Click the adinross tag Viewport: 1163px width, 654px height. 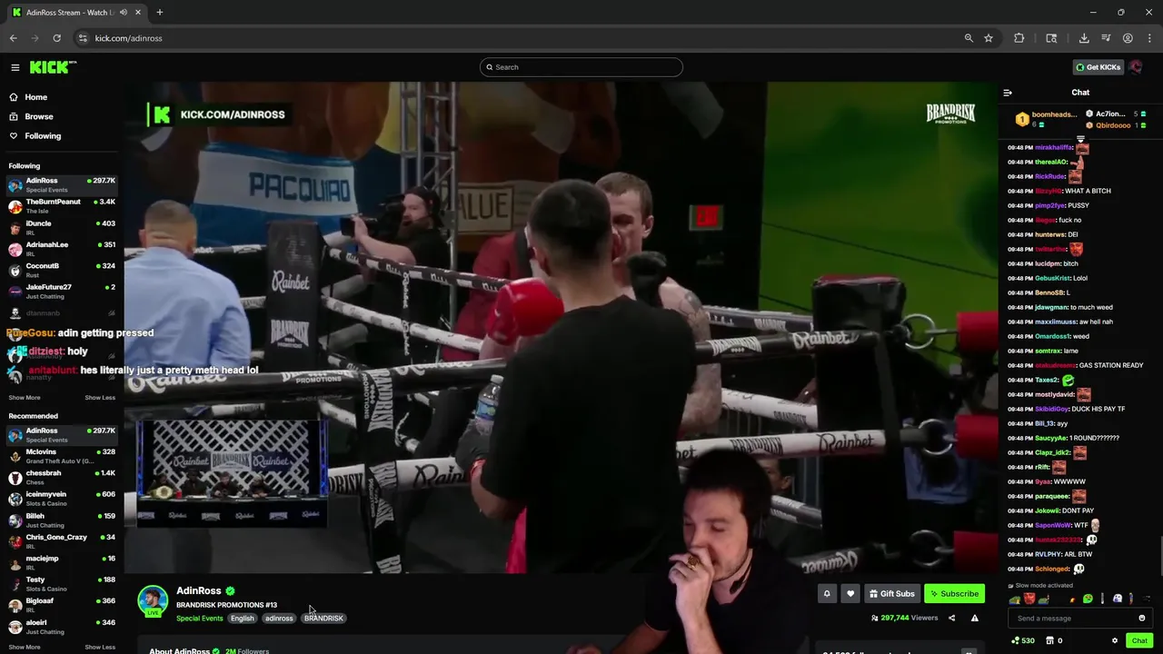279,619
